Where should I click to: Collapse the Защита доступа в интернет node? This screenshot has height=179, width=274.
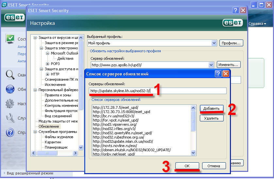pos(41,69)
